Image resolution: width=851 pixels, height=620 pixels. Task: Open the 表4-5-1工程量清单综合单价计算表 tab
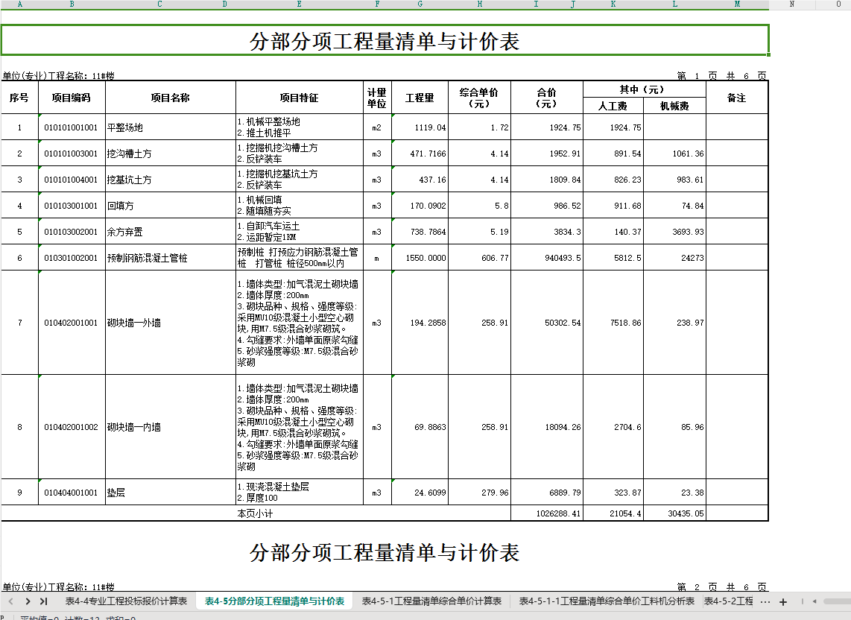(431, 601)
